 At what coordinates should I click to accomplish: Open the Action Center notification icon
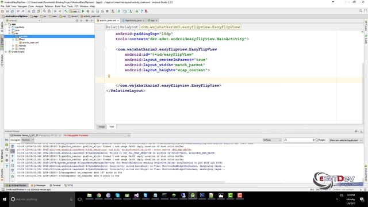coord(362,200)
